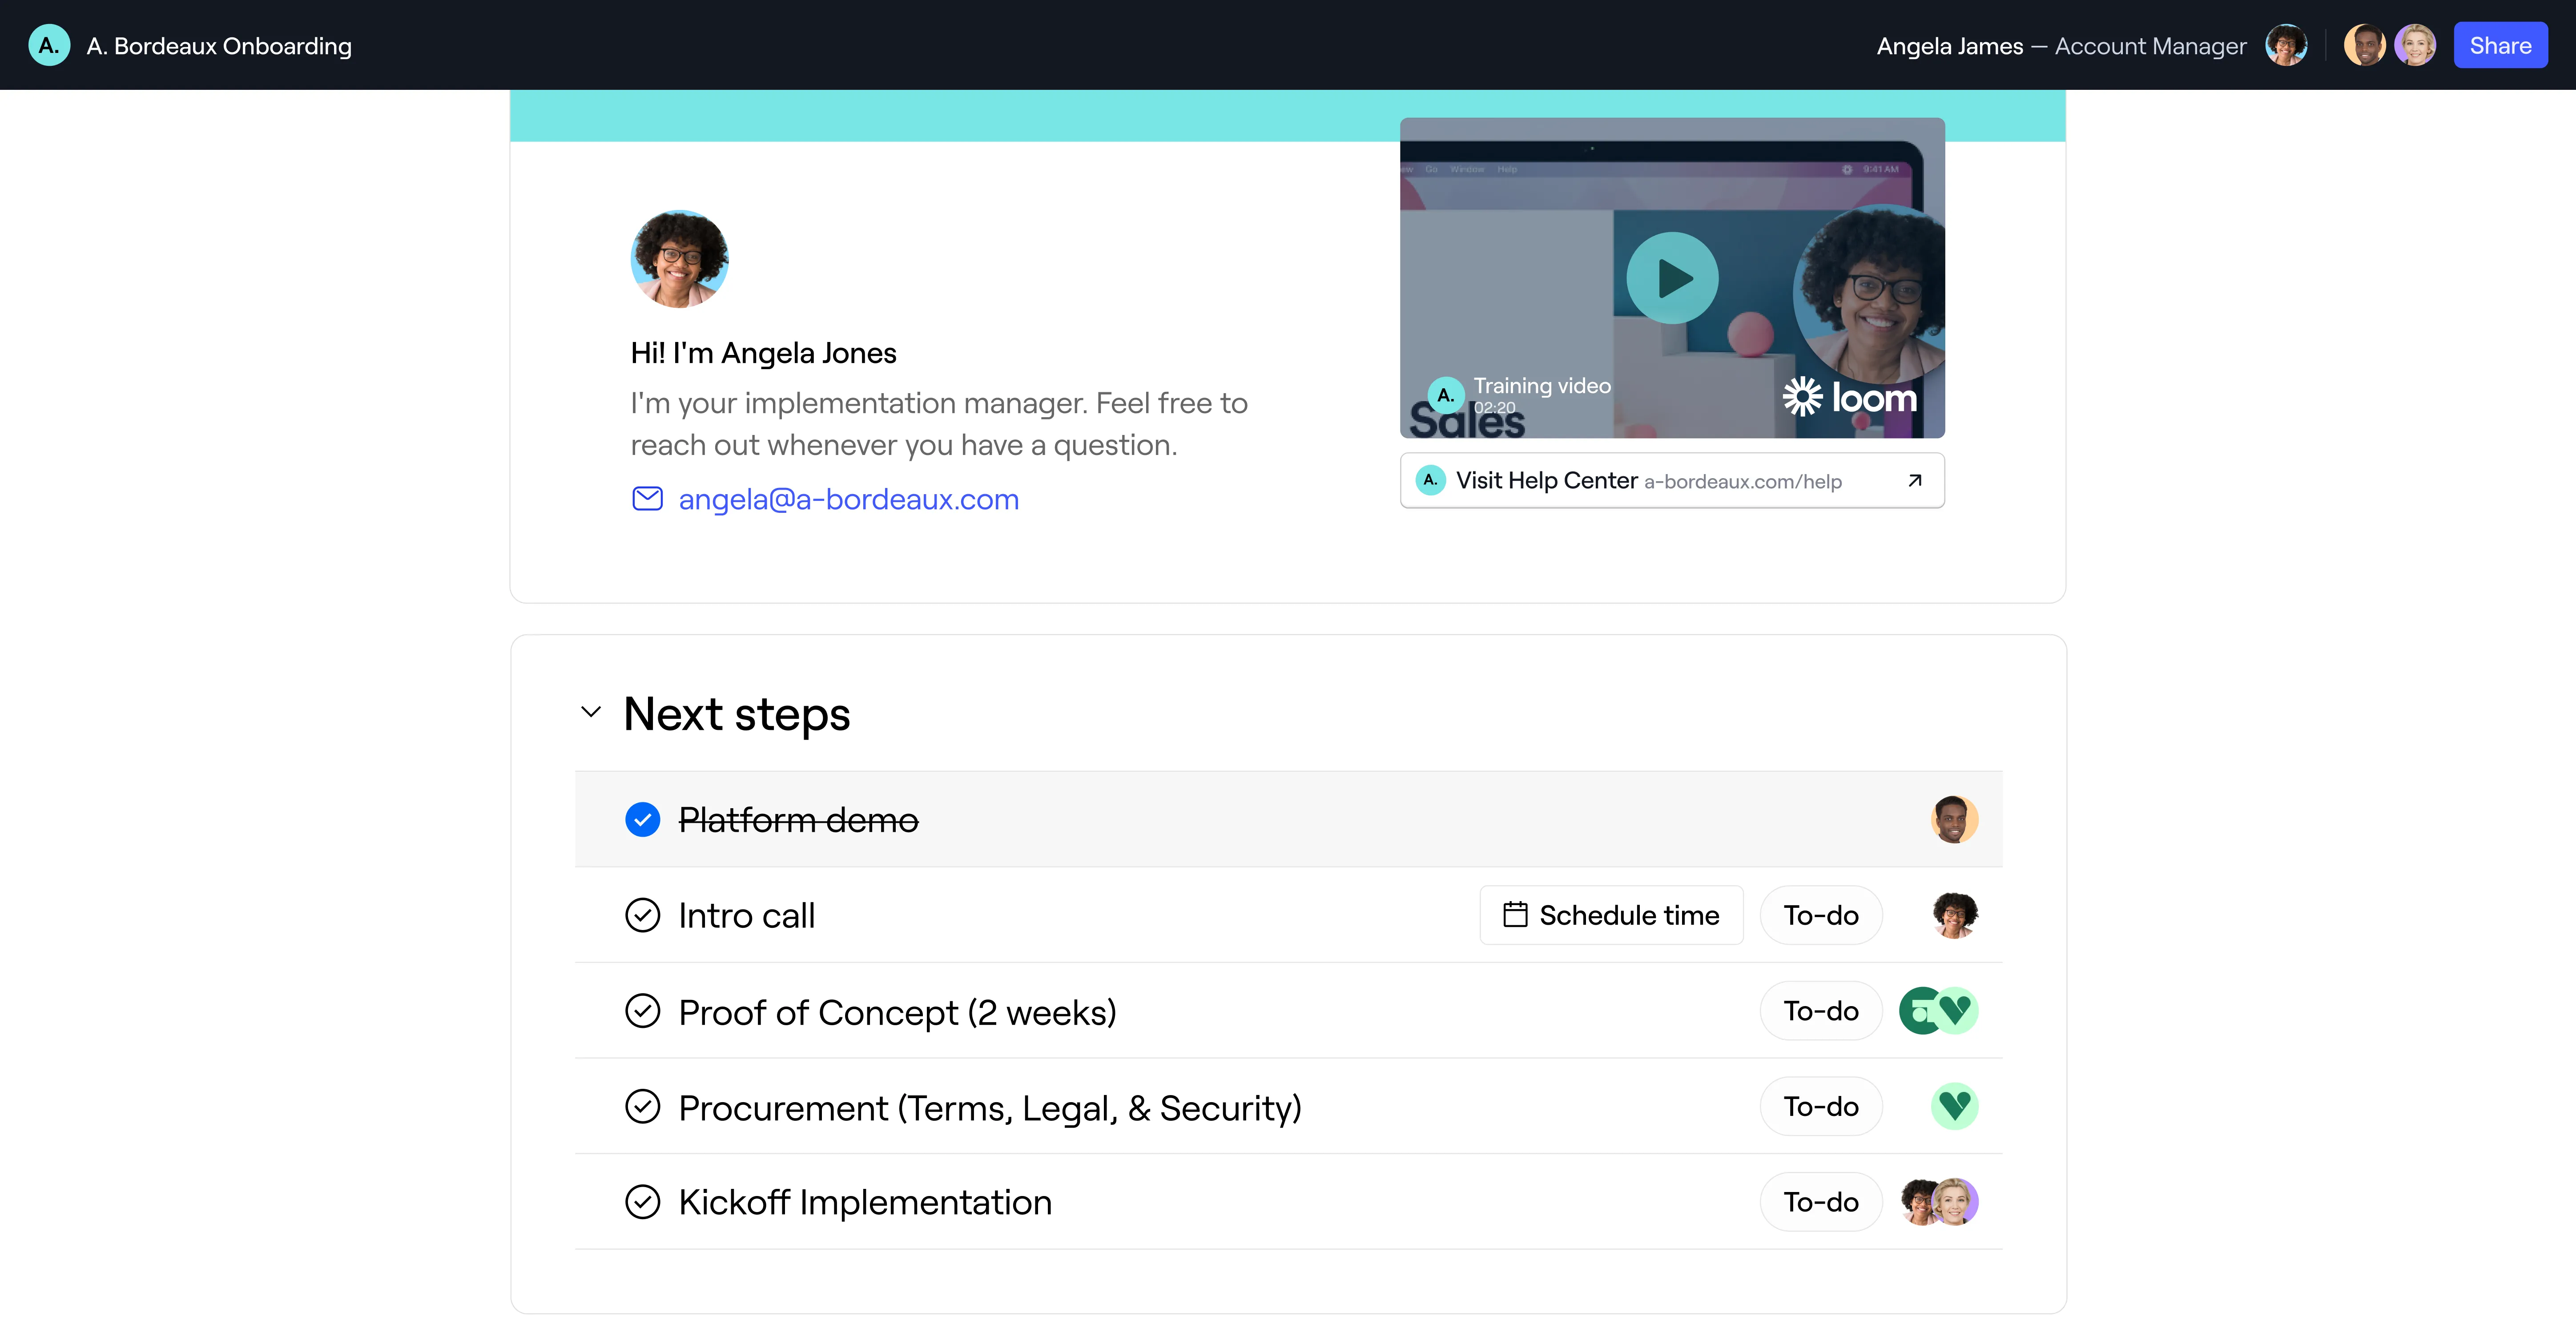
Task: Click the green heart assignee avatar on Procurement
Action: point(1954,1106)
